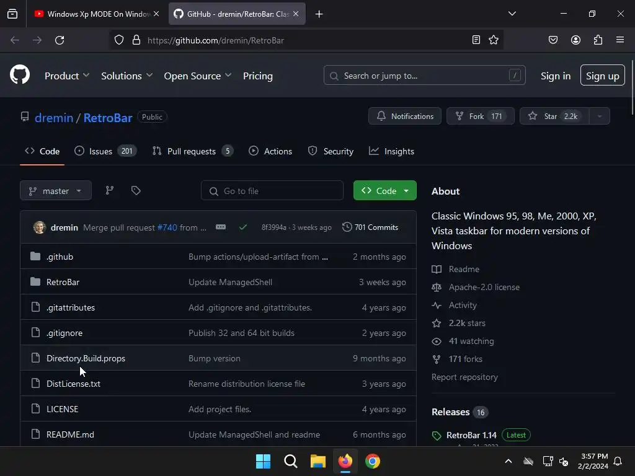Expand commit message ellipsis button
635x476 pixels.
[221, 227]
